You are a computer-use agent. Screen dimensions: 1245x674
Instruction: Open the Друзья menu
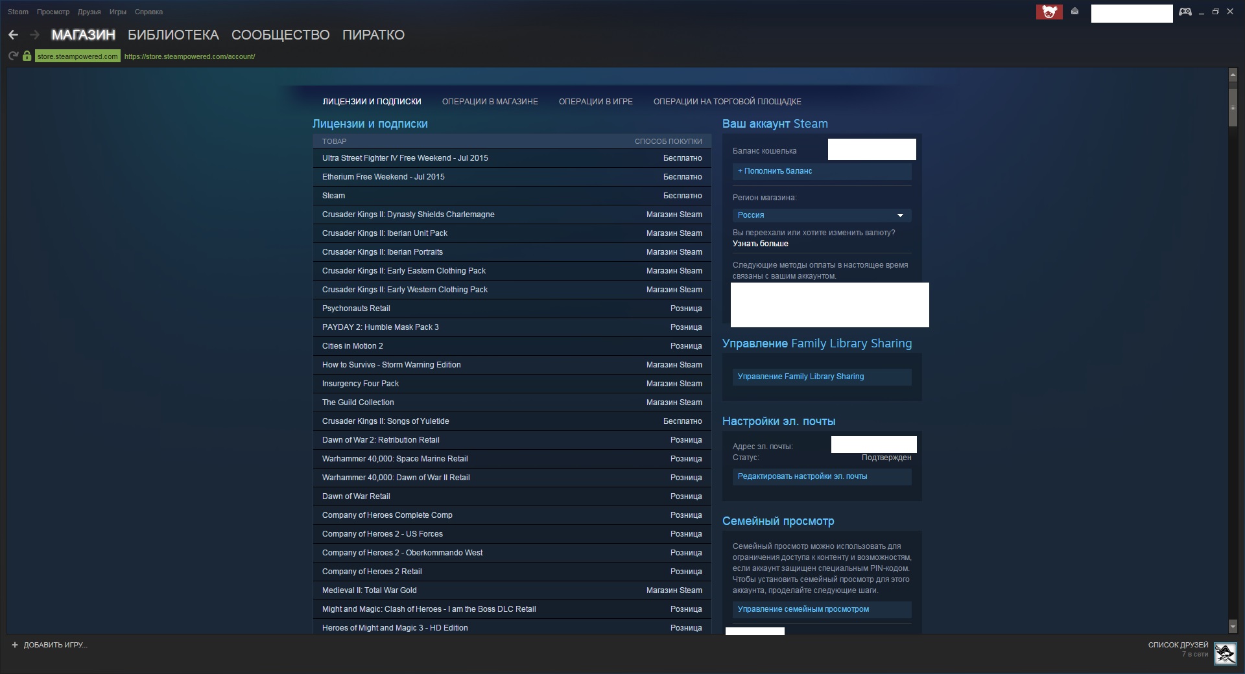point(89,12)
